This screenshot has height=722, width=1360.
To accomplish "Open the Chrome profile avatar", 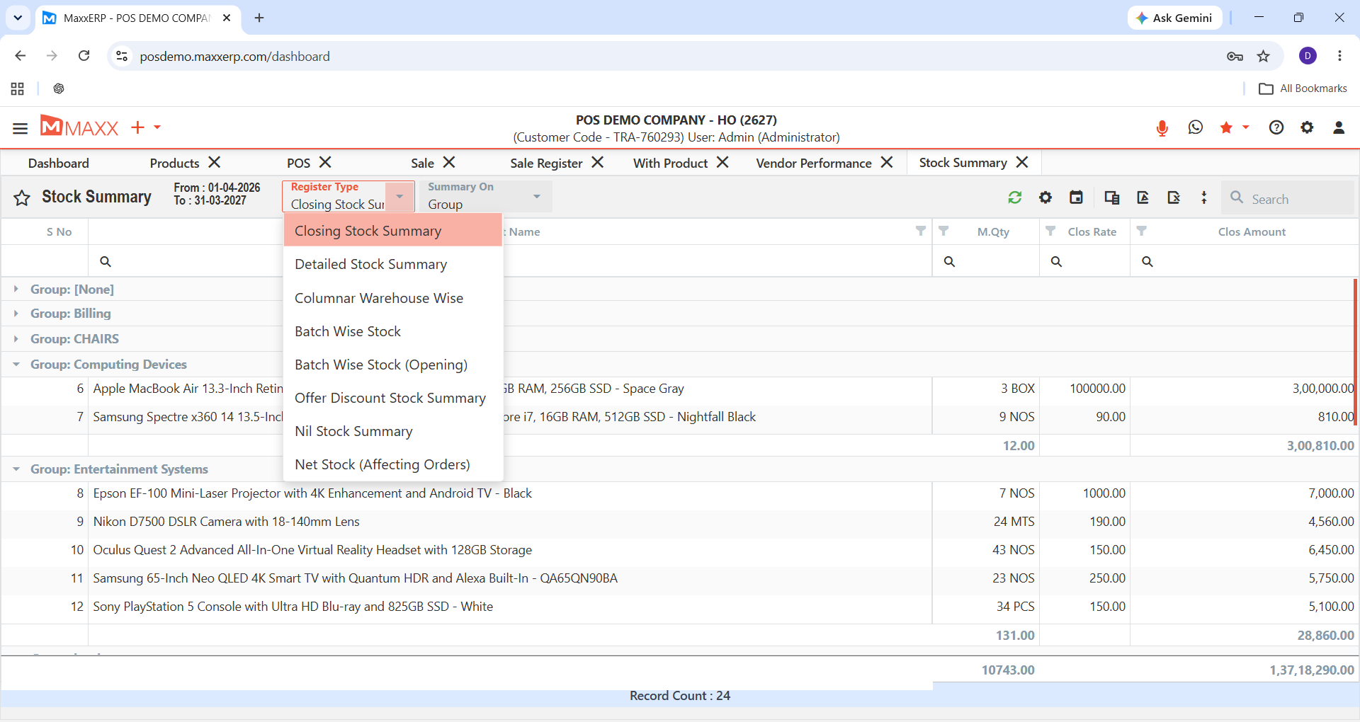I will coord(1308,56).
